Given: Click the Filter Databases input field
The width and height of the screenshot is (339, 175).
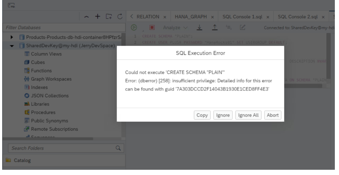Looking at the screenshot, I should click(x=64, y=28).
